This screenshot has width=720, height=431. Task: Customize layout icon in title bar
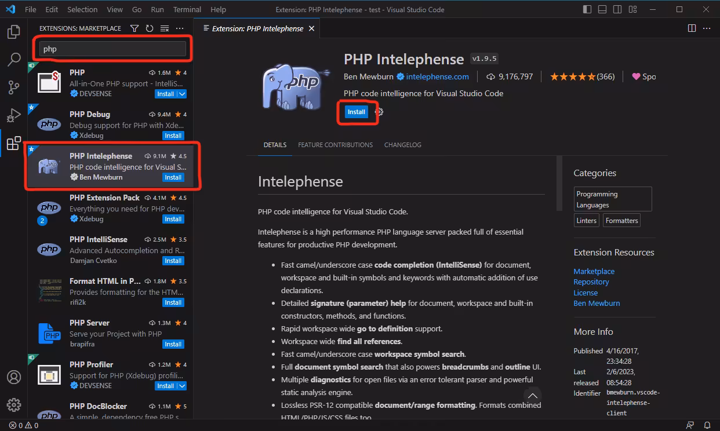click(x=632, y=9)
